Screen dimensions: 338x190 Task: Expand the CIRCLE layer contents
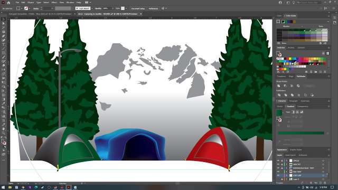(287, 160)
